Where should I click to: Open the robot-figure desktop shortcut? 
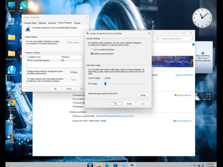[x=12, y=119]
